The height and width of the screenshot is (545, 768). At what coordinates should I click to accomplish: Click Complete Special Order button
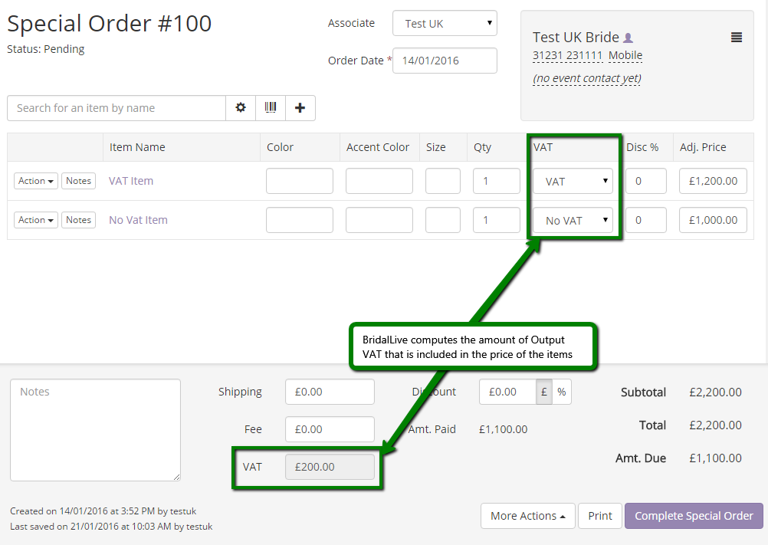pyautogui.click(x=694, y=516)
